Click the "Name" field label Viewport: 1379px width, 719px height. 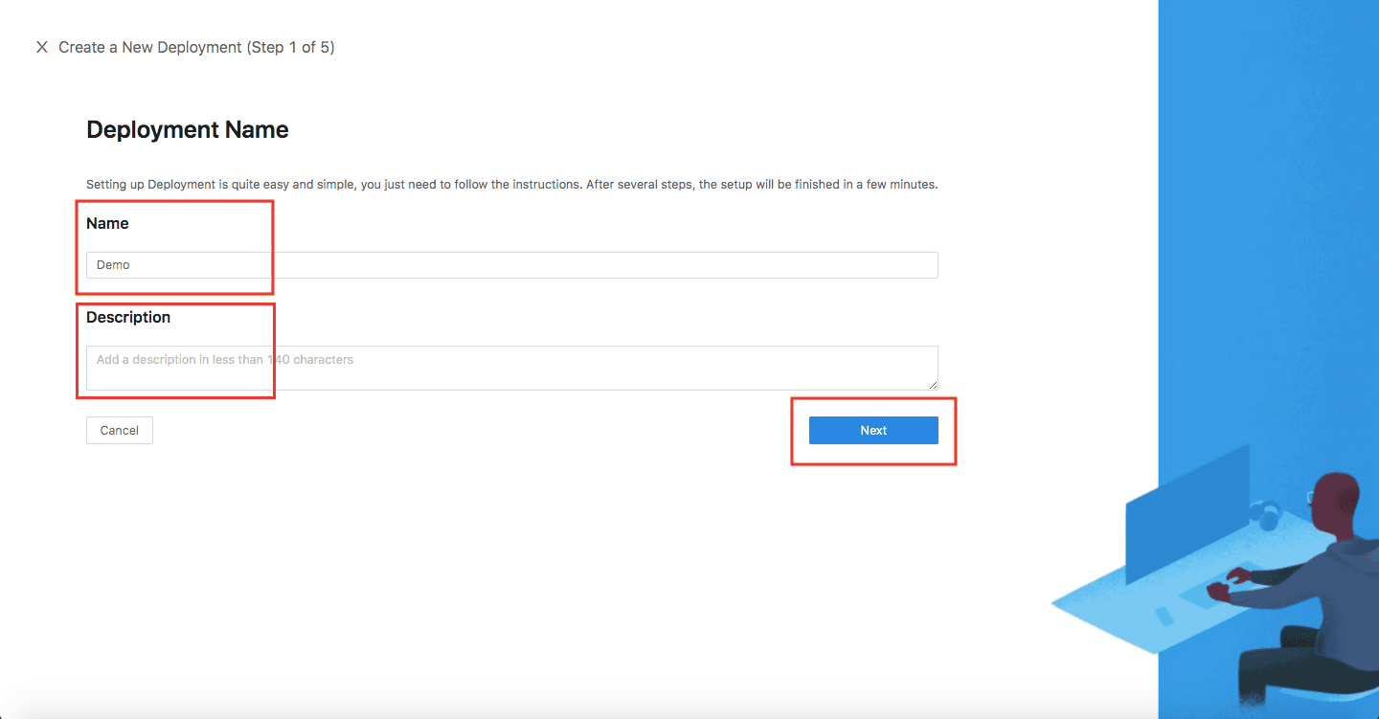pos(107,223)
